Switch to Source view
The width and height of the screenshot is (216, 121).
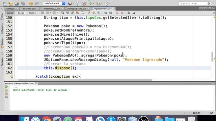(10, 13)
